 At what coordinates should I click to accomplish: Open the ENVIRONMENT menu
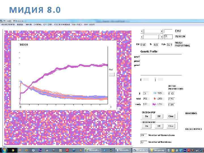[x=8, y=24]
